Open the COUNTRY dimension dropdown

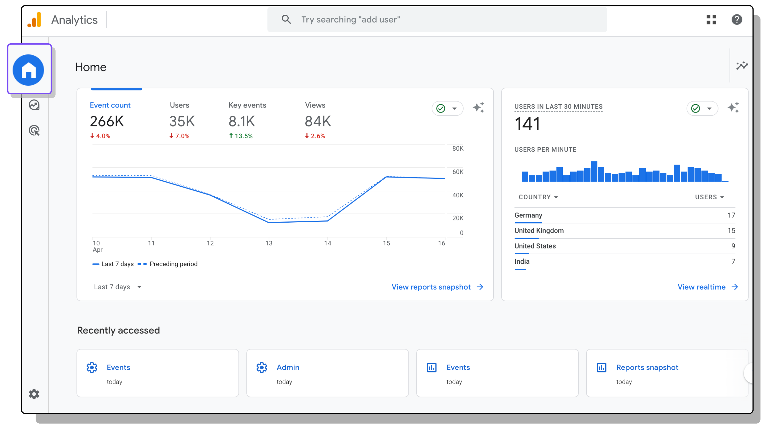538,197
